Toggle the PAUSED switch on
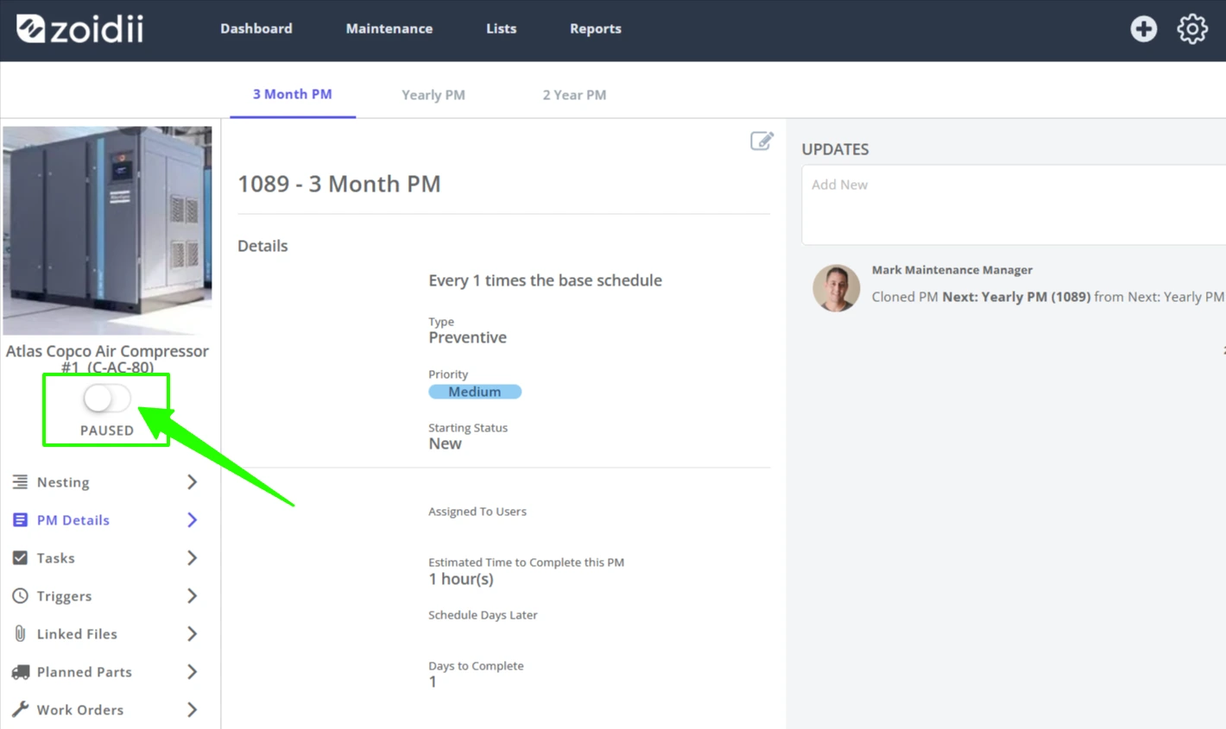 pos(107,398)
